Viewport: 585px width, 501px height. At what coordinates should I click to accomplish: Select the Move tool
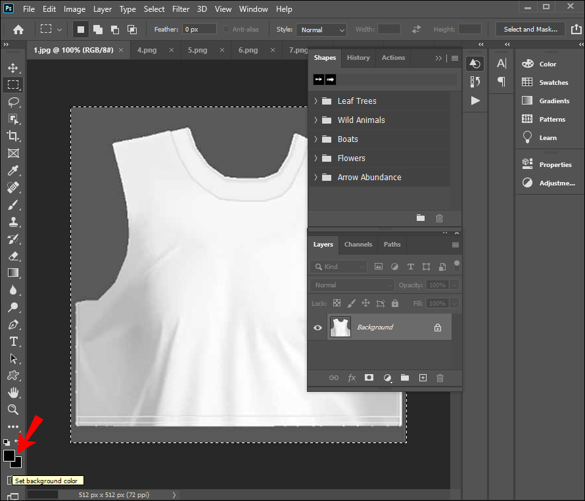click(x=12, y=68)
